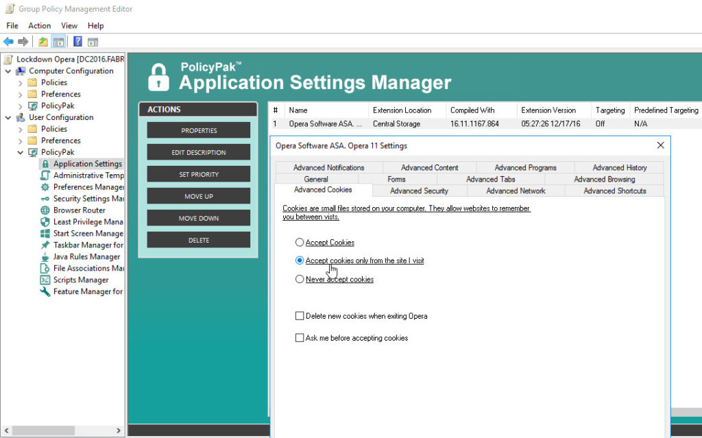Open Help via the blue question-mark icon
Viewport: 702px width, 438px height.
[77, 42]
